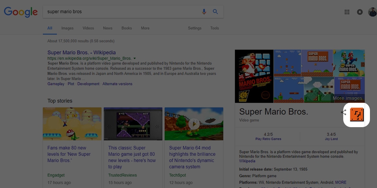Image resolution: width=377 pixels, height=188 pixels.
Task: Start voice search with microphone icon
Action: (204, 11)
